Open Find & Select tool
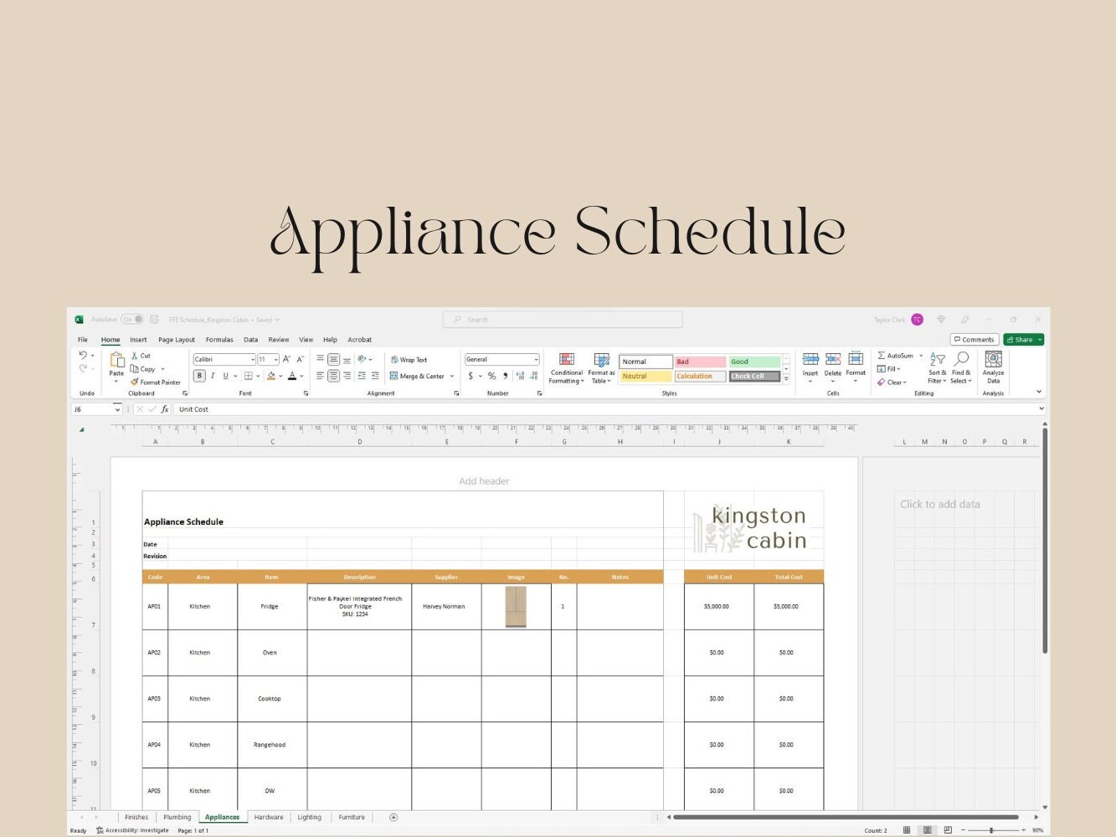 961,368
